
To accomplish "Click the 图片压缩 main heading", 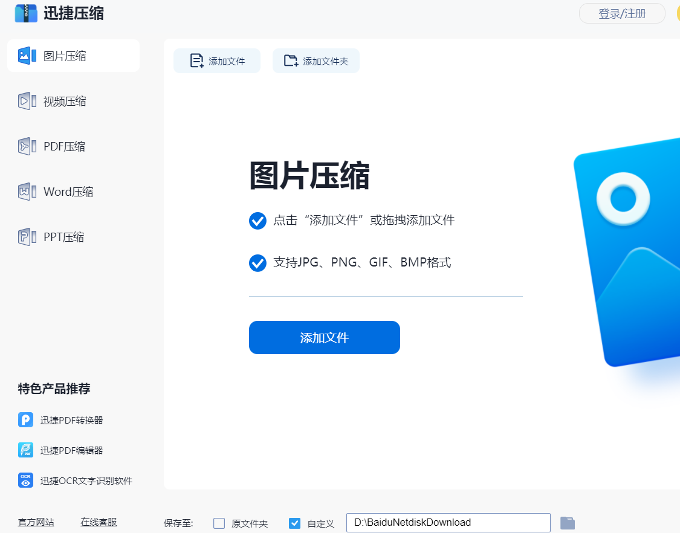I will coord(309,175).
